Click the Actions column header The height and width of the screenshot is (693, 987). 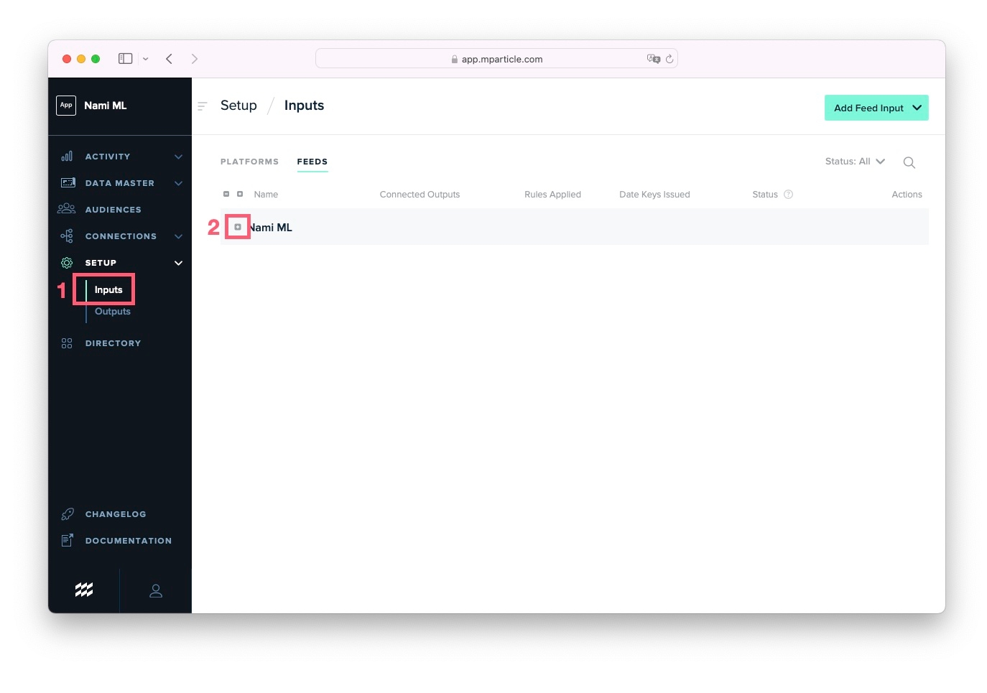(907, 195)
